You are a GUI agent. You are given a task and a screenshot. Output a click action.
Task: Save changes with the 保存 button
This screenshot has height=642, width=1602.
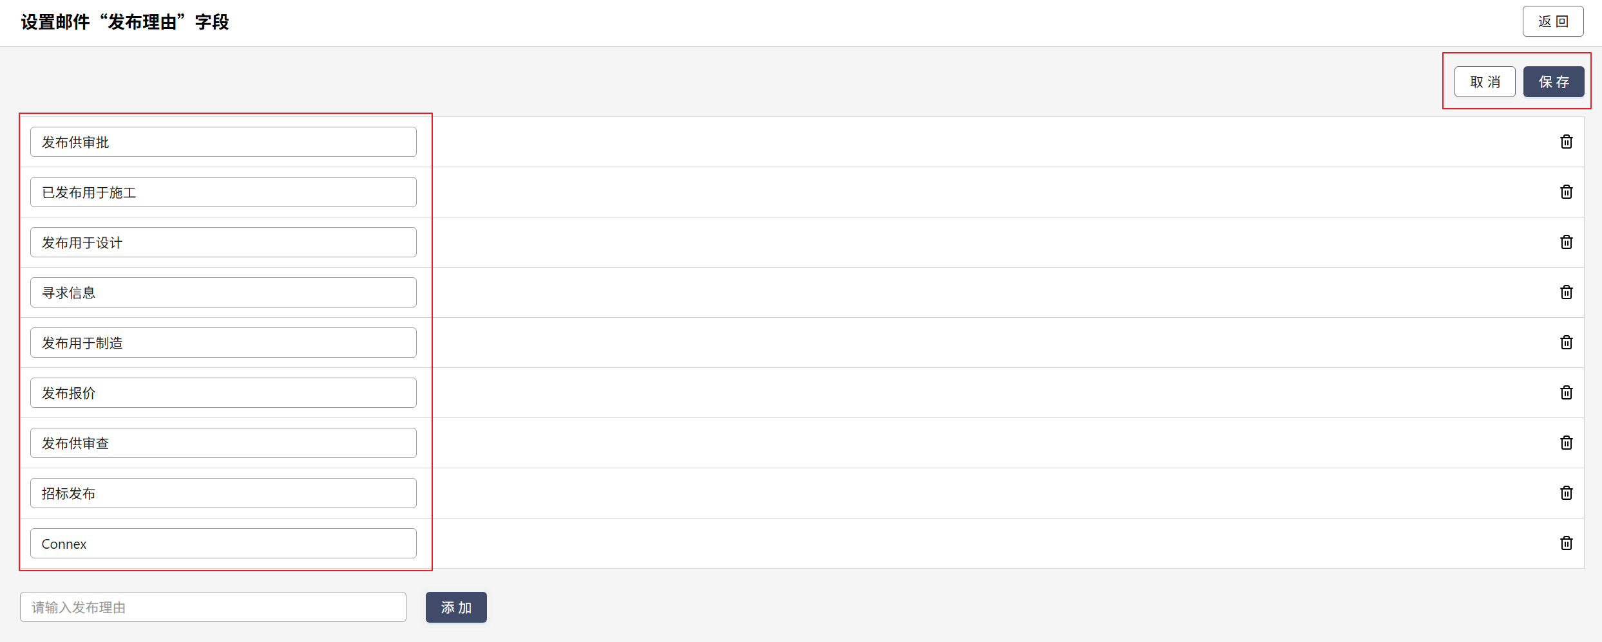point(1553,82)
